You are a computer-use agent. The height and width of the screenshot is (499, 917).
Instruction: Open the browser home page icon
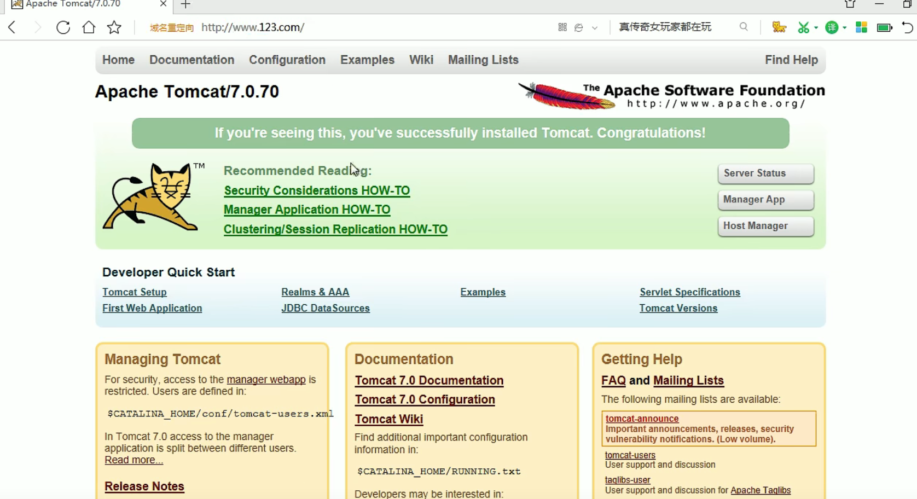tap(89, 27)
